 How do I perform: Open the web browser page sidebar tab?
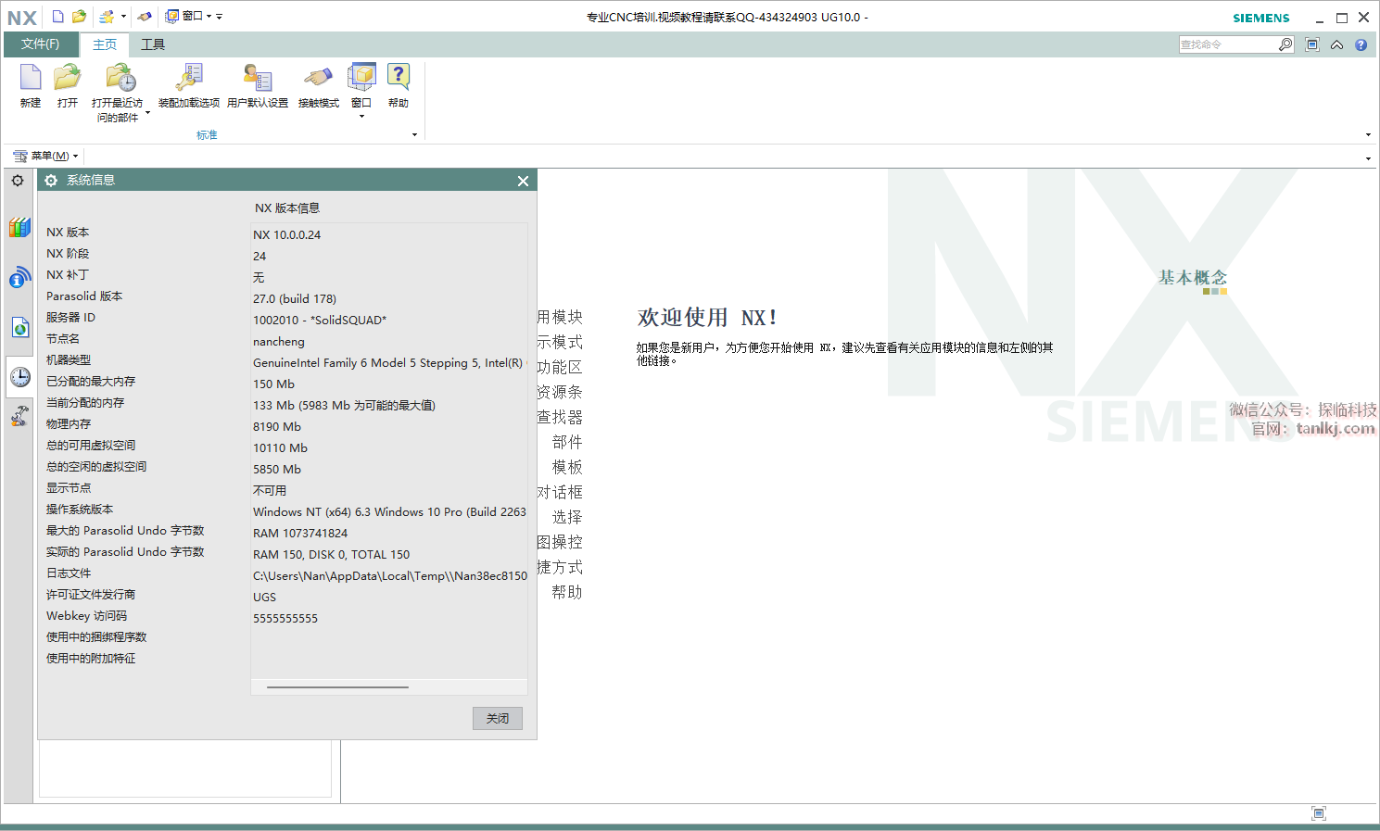[x=19, y=327]
